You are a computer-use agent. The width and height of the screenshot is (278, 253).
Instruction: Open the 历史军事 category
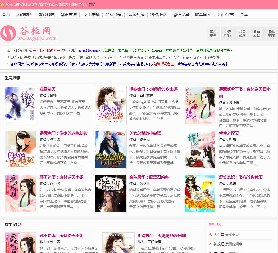(226, 15)
